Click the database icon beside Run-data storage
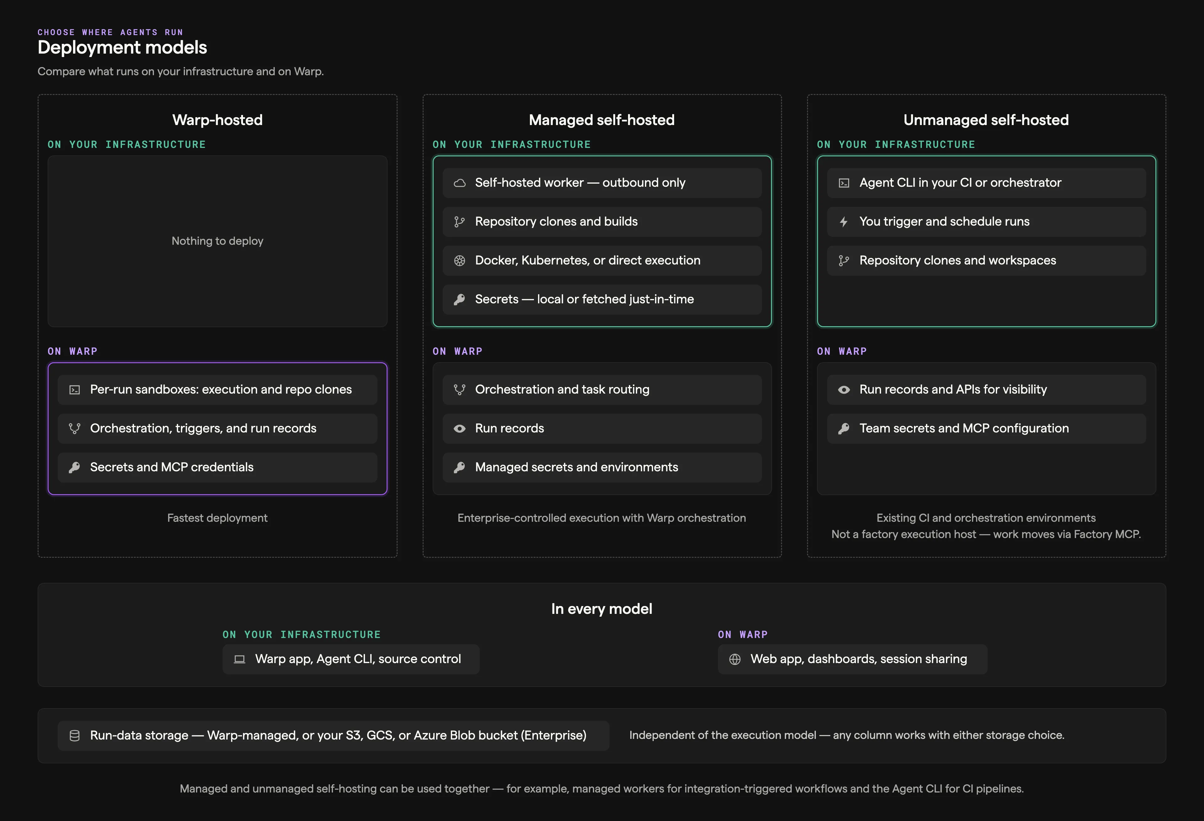 (75, 735)
